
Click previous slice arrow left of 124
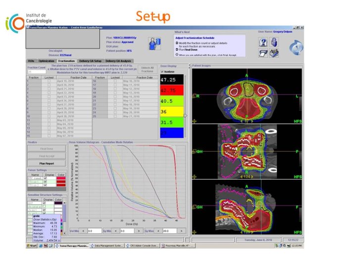(242, 177)
